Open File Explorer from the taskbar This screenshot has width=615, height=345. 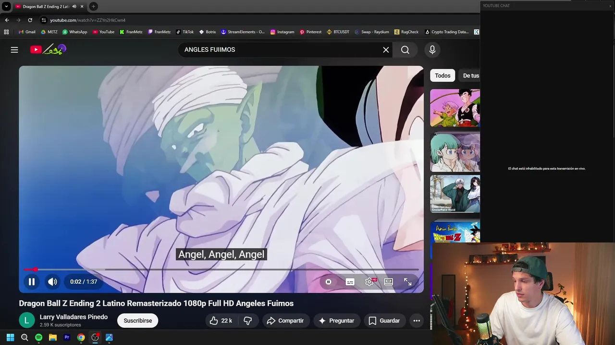click(x=53, y=337)
